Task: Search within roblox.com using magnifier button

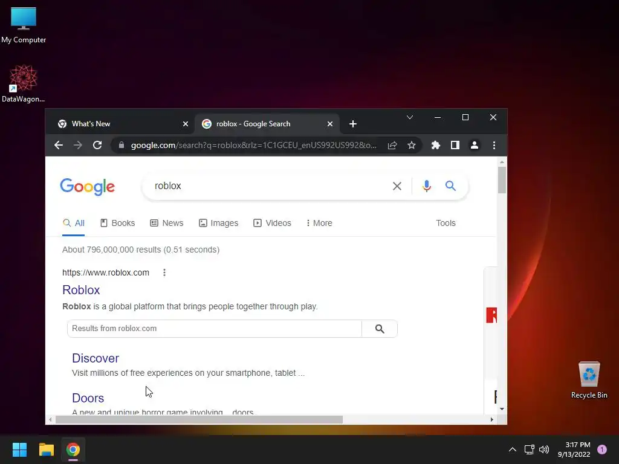Action: point(380,329)
